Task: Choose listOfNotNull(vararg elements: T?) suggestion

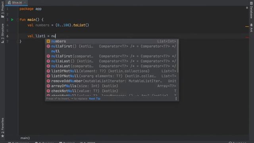Action: pos(111,76)
